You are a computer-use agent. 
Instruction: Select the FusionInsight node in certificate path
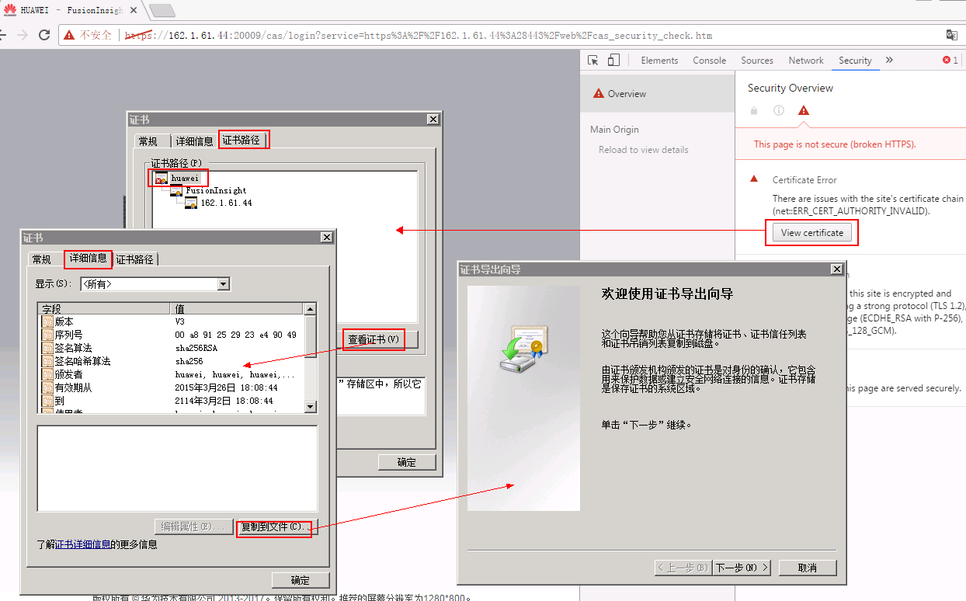(x=216, y=190)
